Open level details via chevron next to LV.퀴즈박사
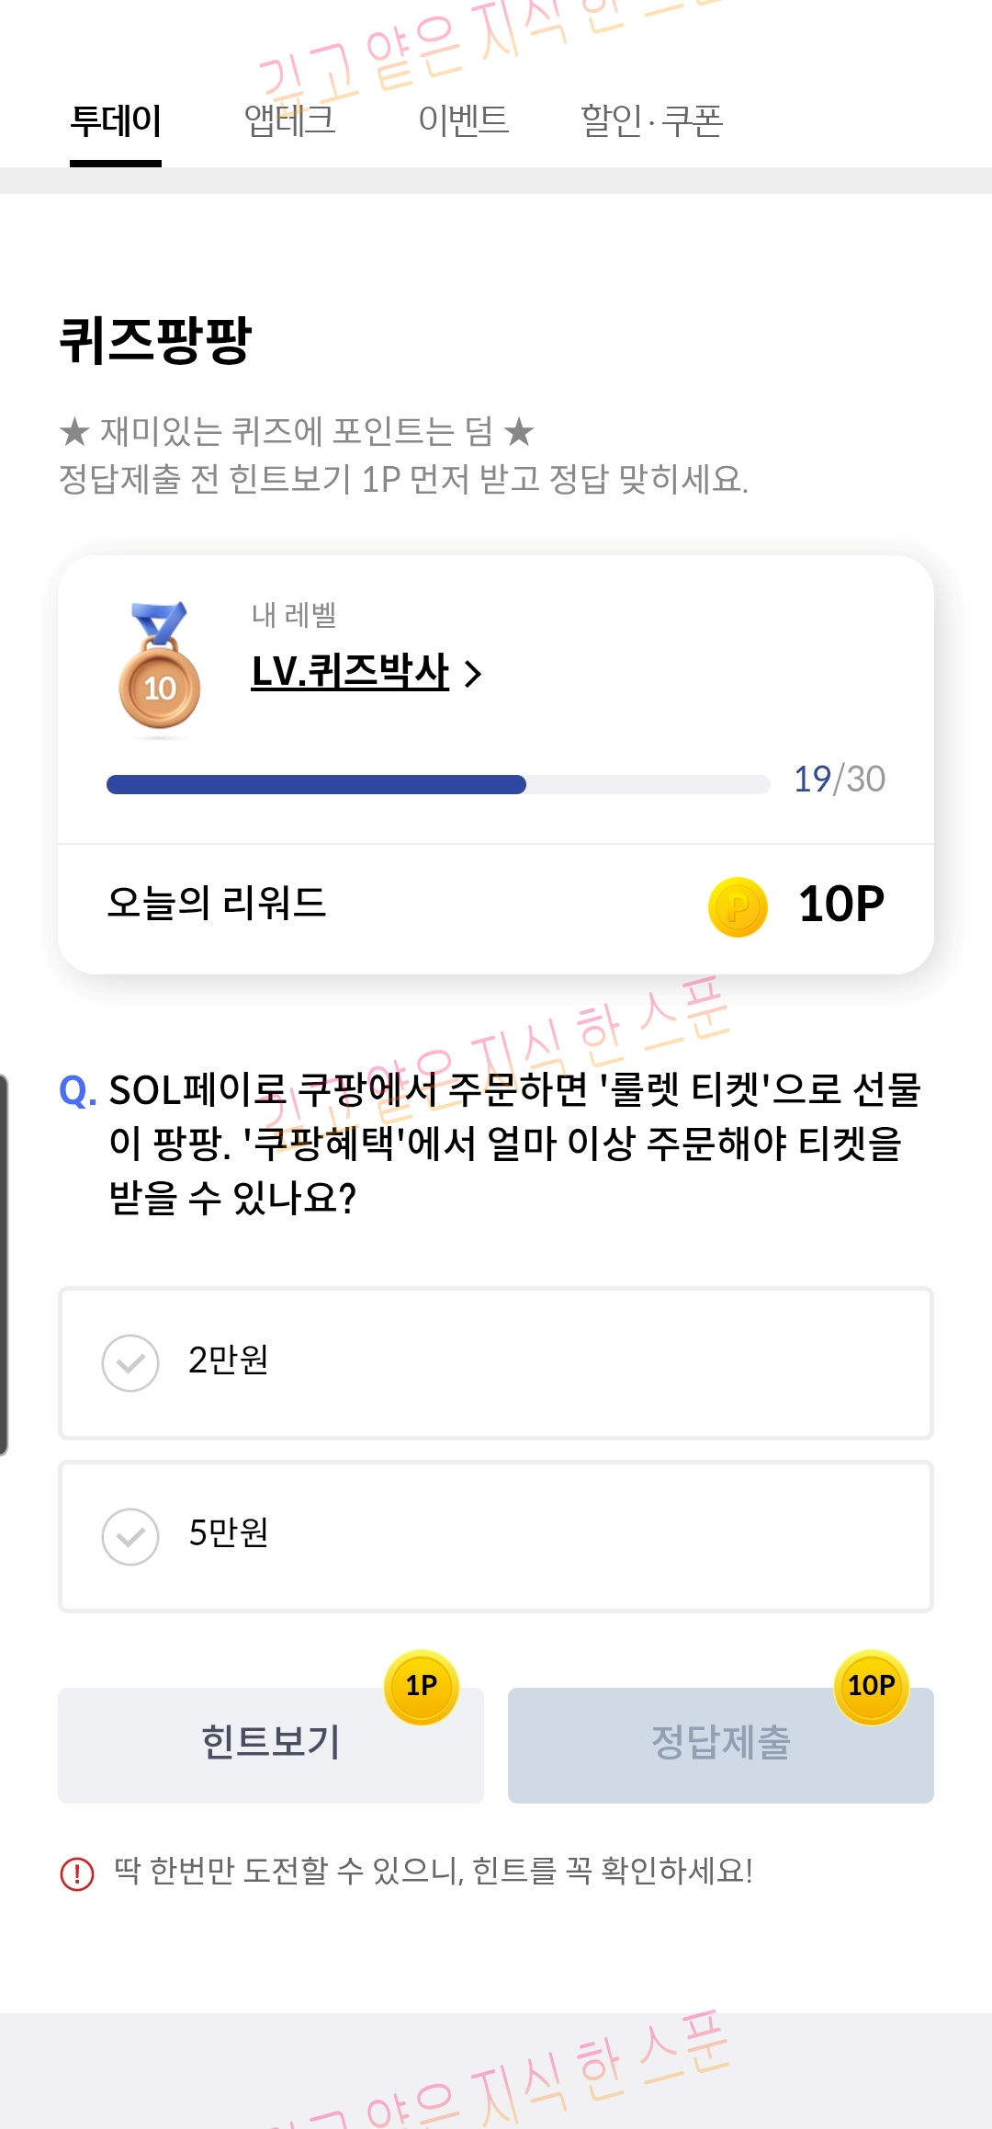The width and height of the screenshot is (992, 2129). [x=473, y=674]
